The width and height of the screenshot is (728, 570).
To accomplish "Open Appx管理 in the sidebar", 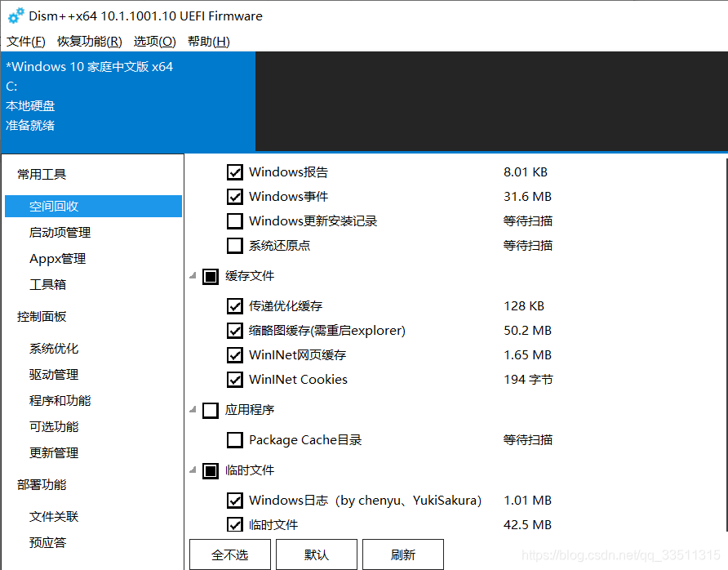I will pyautogui.click(x=58, y=259).
